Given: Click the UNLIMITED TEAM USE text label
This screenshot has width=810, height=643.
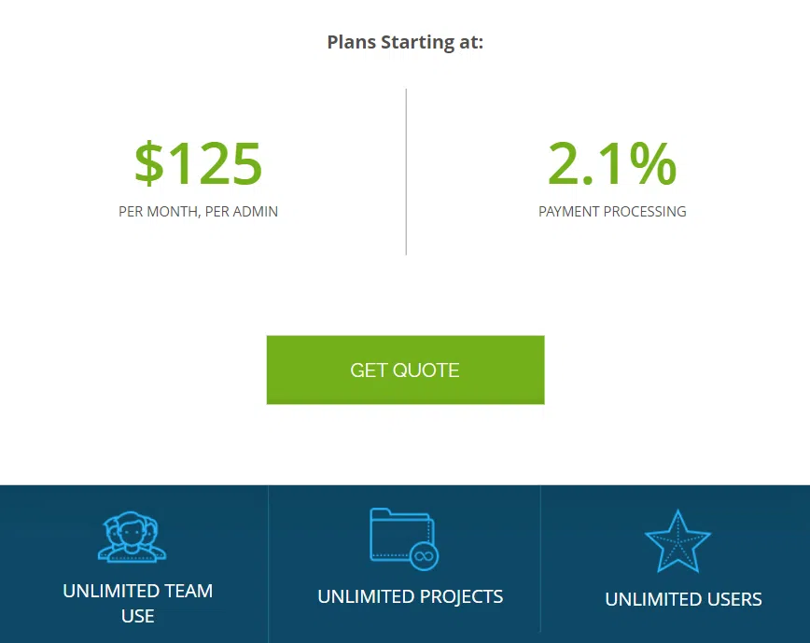Looking at the screenshot, I should tap(137, 603).
